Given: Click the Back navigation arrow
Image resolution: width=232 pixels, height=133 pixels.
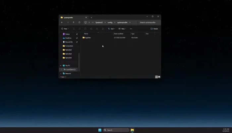Looking at the screenshot, I should pos(62,22).
